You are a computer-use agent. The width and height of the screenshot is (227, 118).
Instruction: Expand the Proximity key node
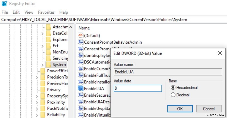[37, 102]
